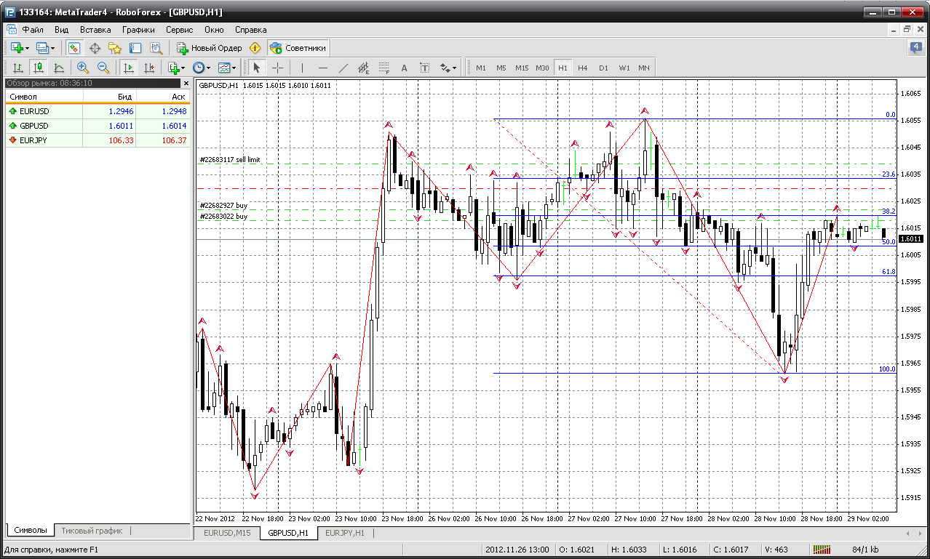Select the text A drawing tool
Viewport: 930px width, 559px height.
point(405,68)
